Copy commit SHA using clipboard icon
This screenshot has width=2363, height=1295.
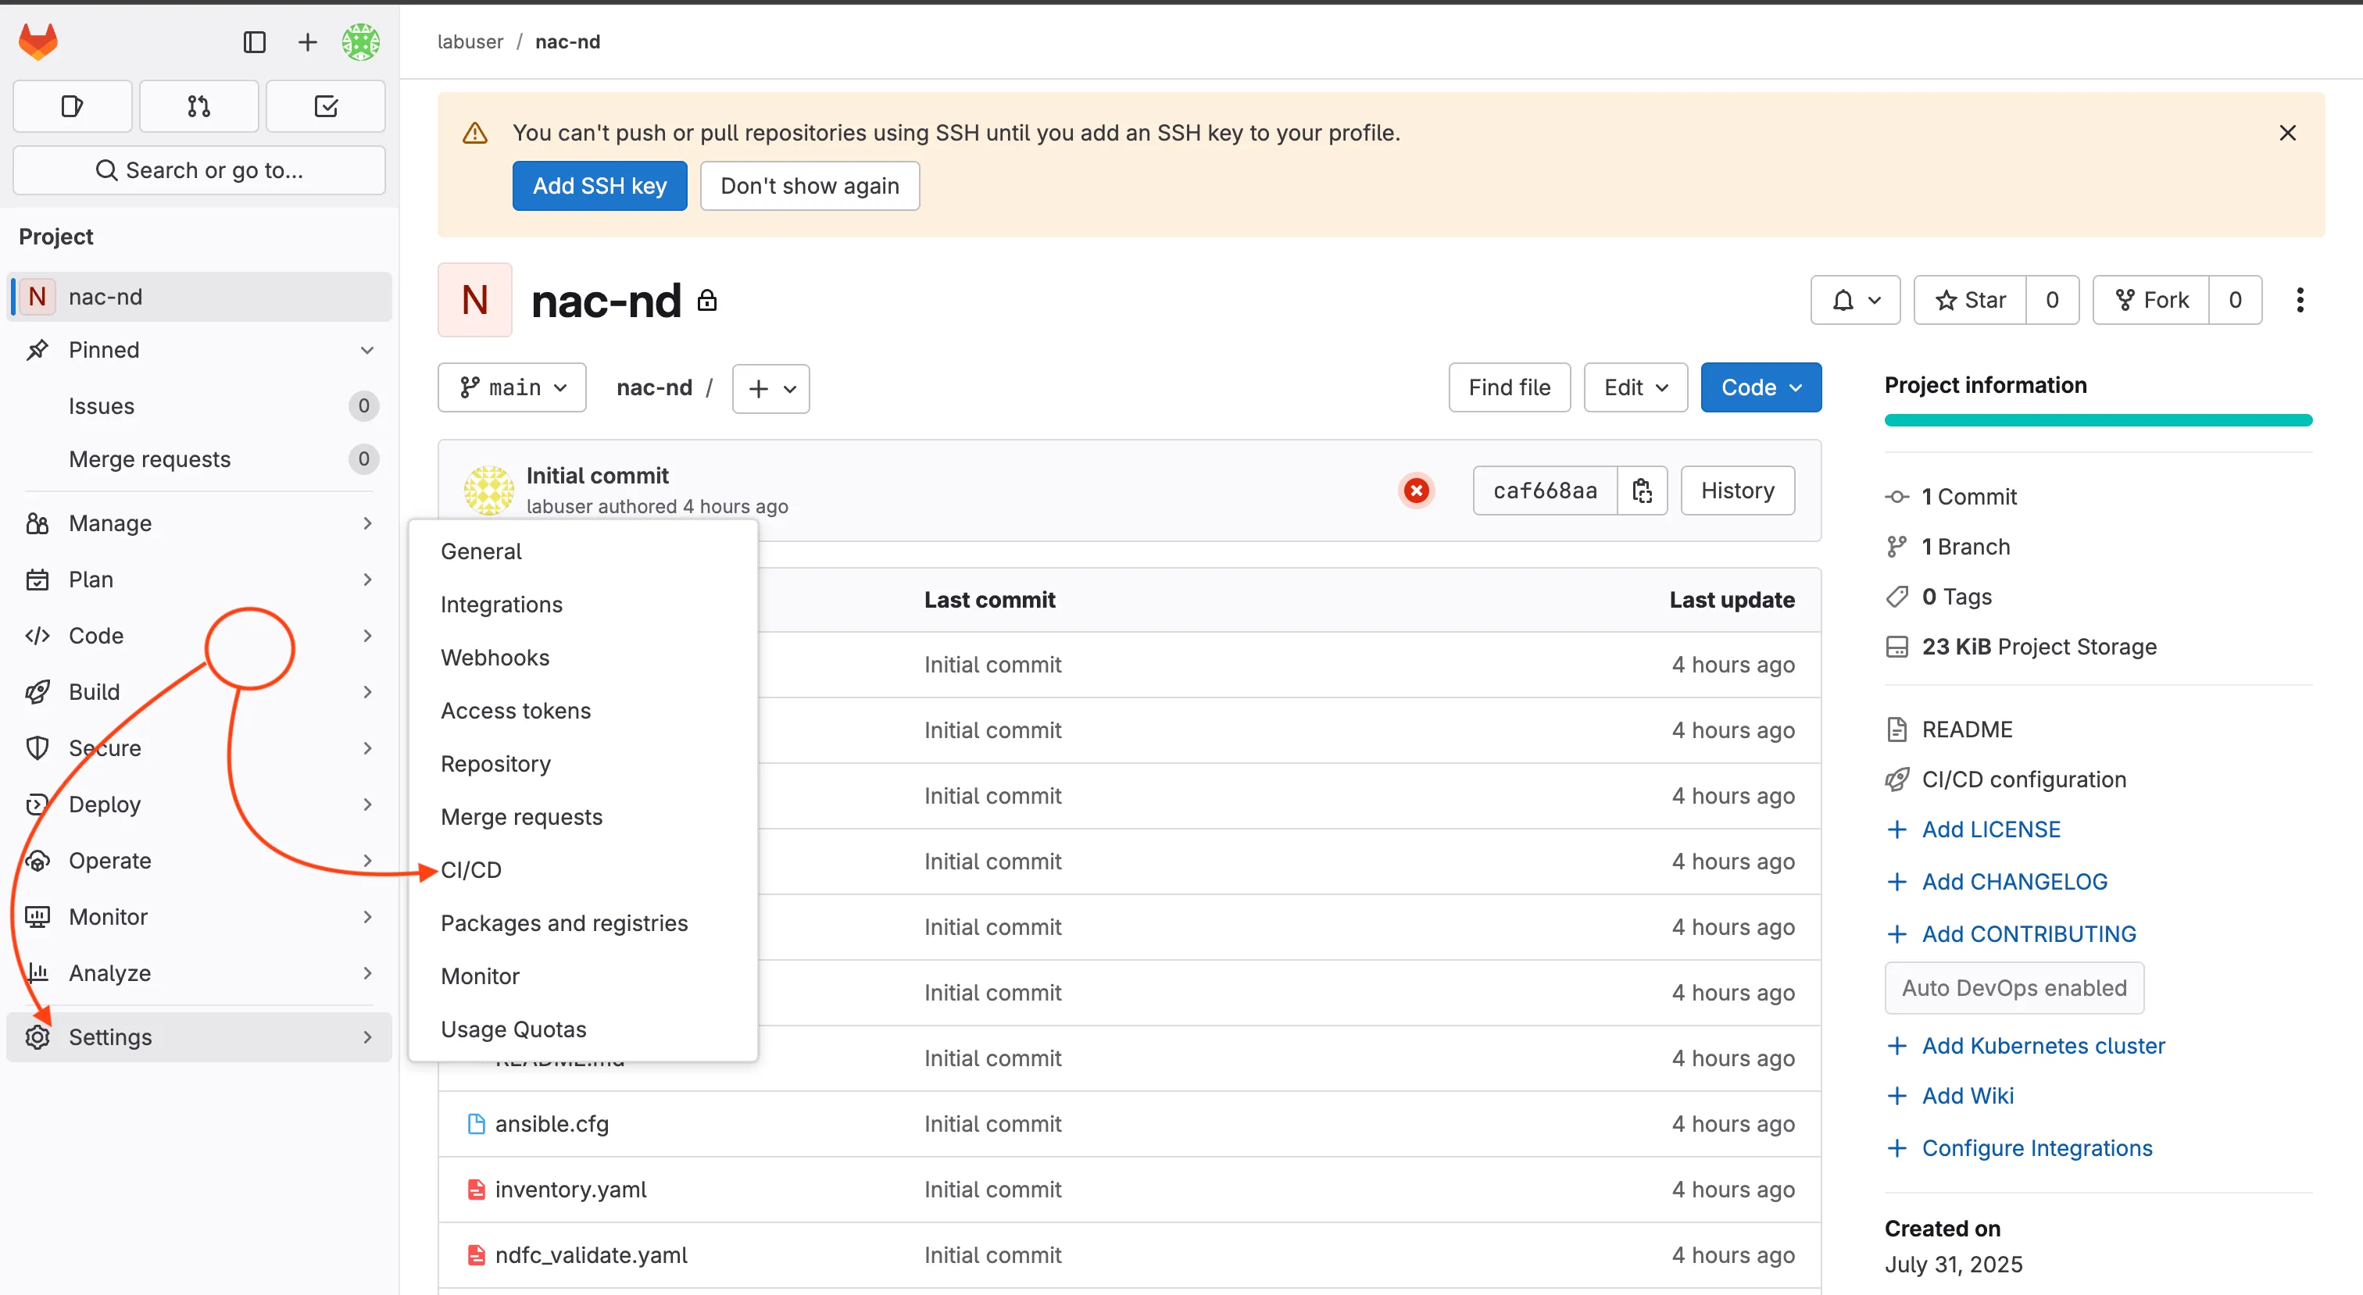click(1642, 490)
